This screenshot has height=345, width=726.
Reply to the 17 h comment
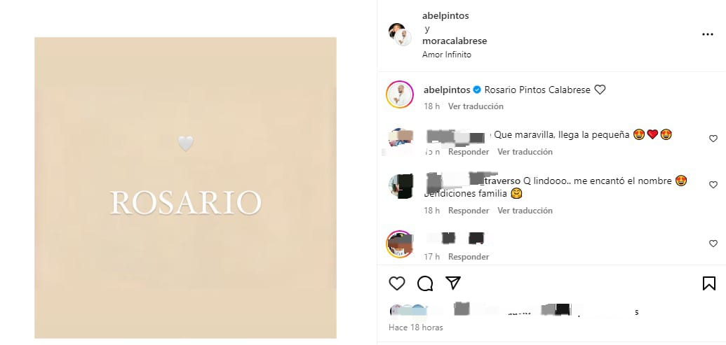469,256
